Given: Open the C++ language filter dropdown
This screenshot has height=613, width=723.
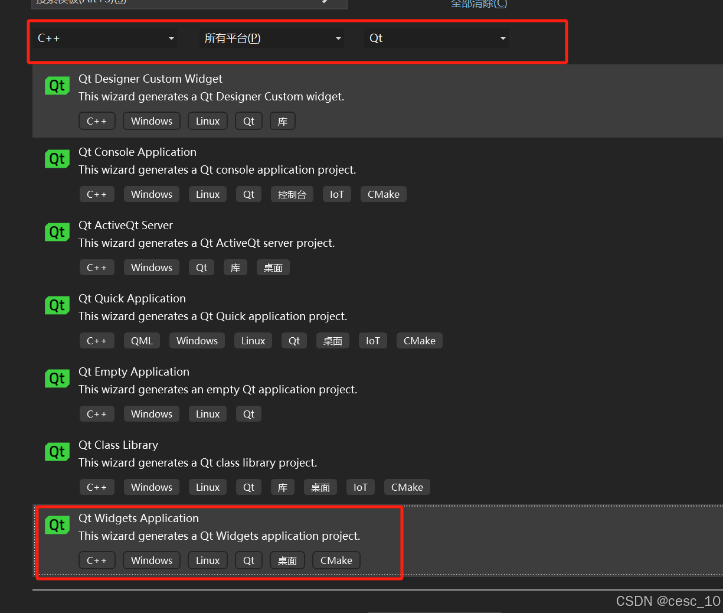Looking at the screenshot, I should point(105,38).
